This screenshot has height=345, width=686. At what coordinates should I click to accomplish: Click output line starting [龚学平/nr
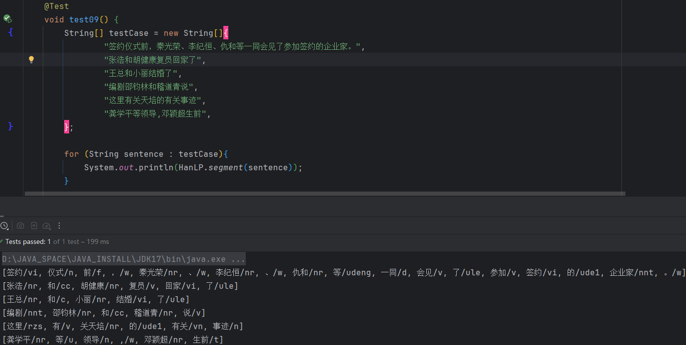113,340
